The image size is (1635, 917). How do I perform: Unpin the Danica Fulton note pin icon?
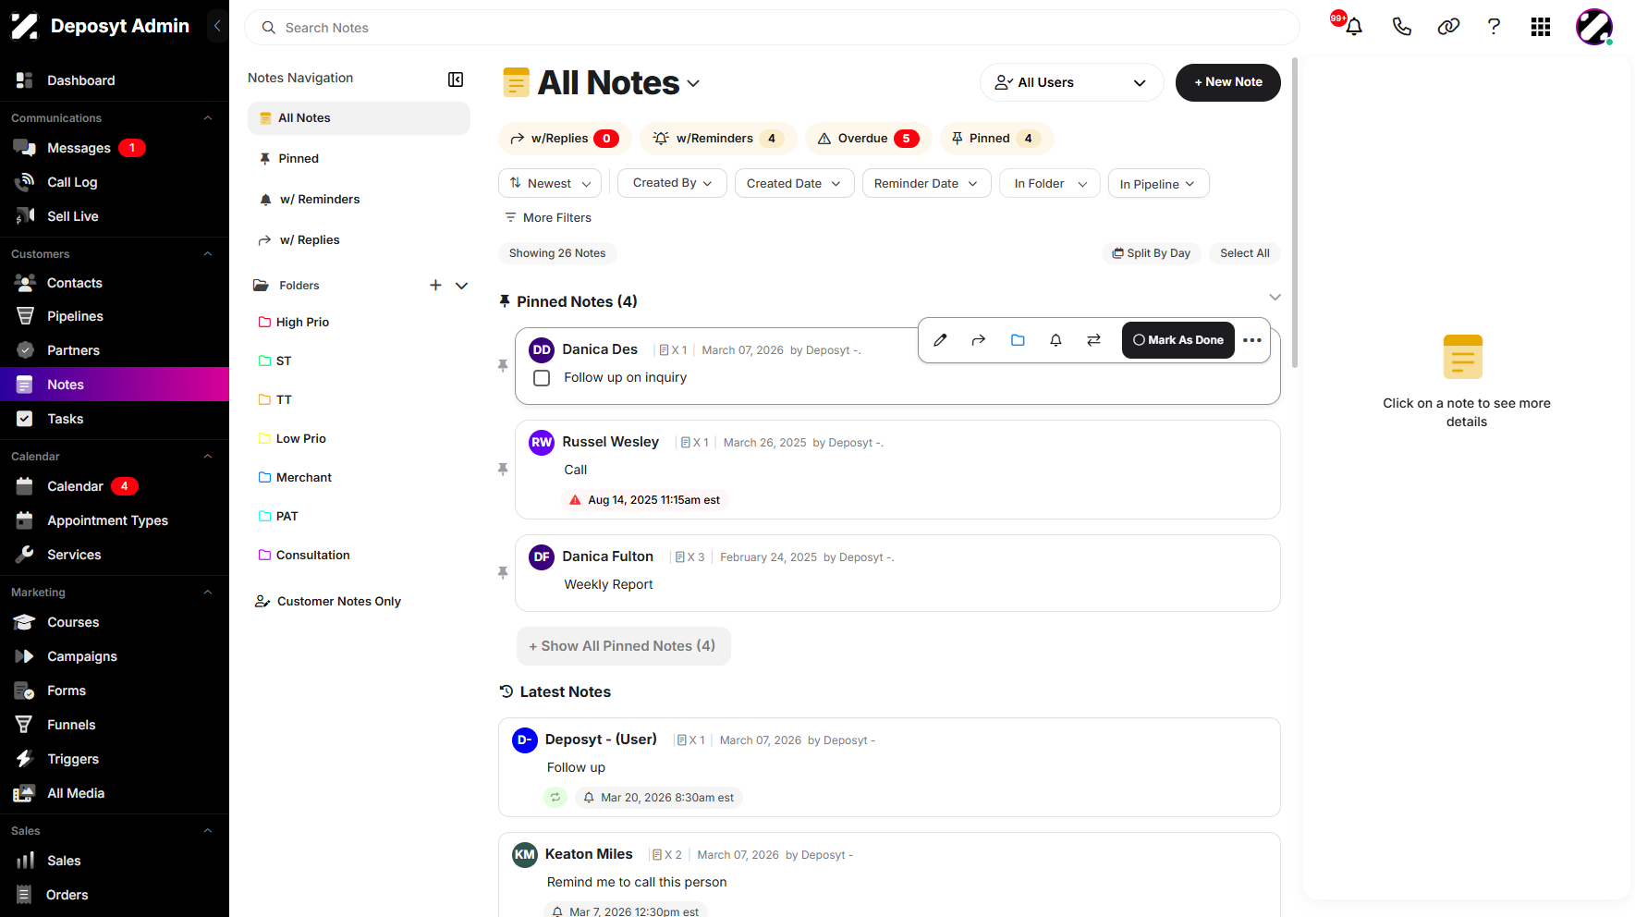click(503, 573)
